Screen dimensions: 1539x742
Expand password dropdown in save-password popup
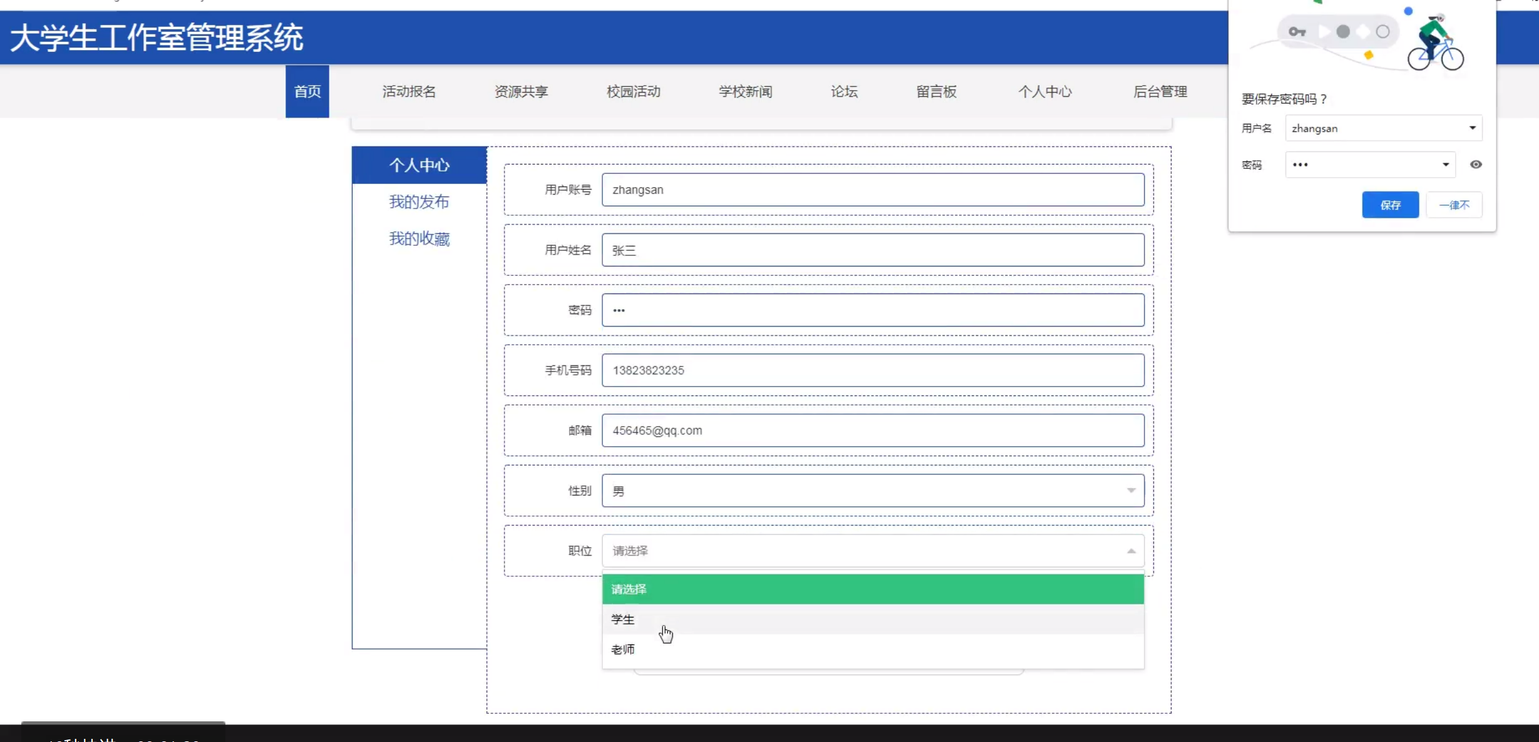pos(1445,165)
